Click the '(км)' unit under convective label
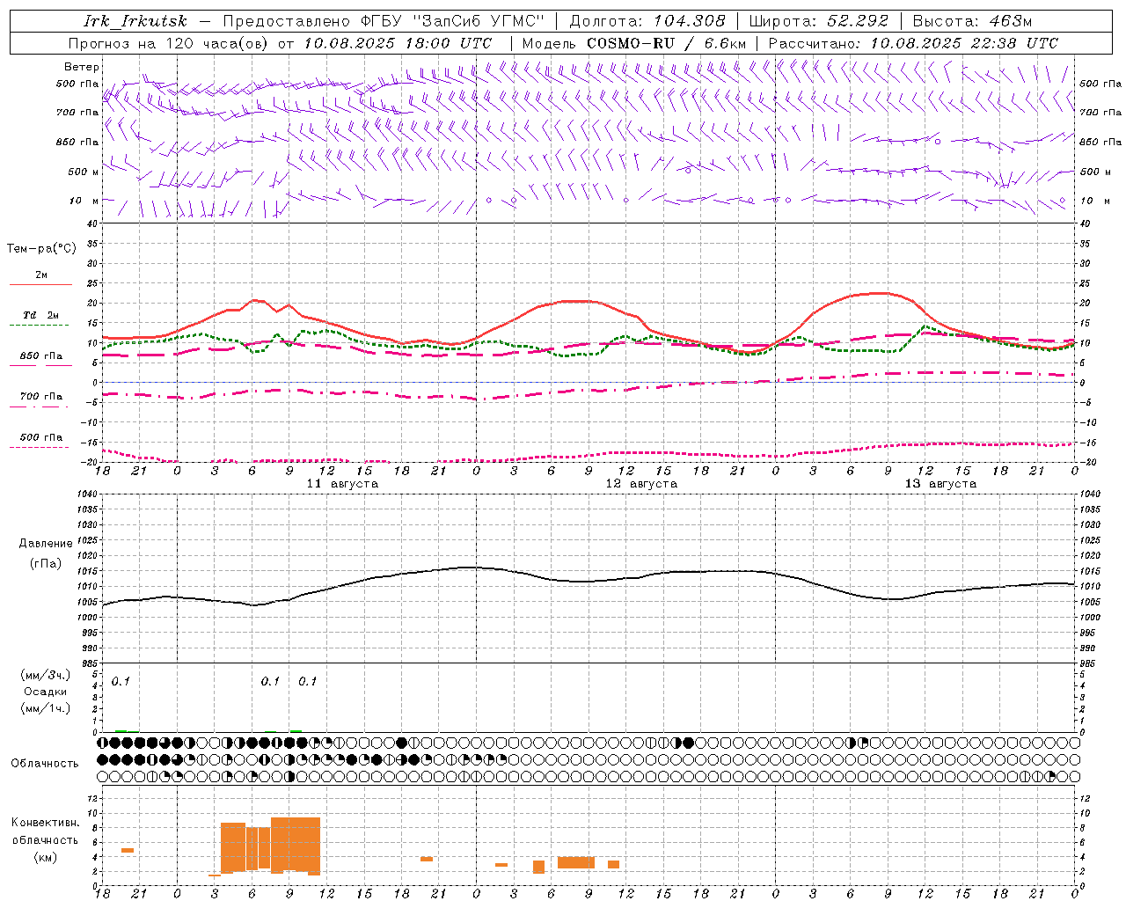 coord(46,857)
